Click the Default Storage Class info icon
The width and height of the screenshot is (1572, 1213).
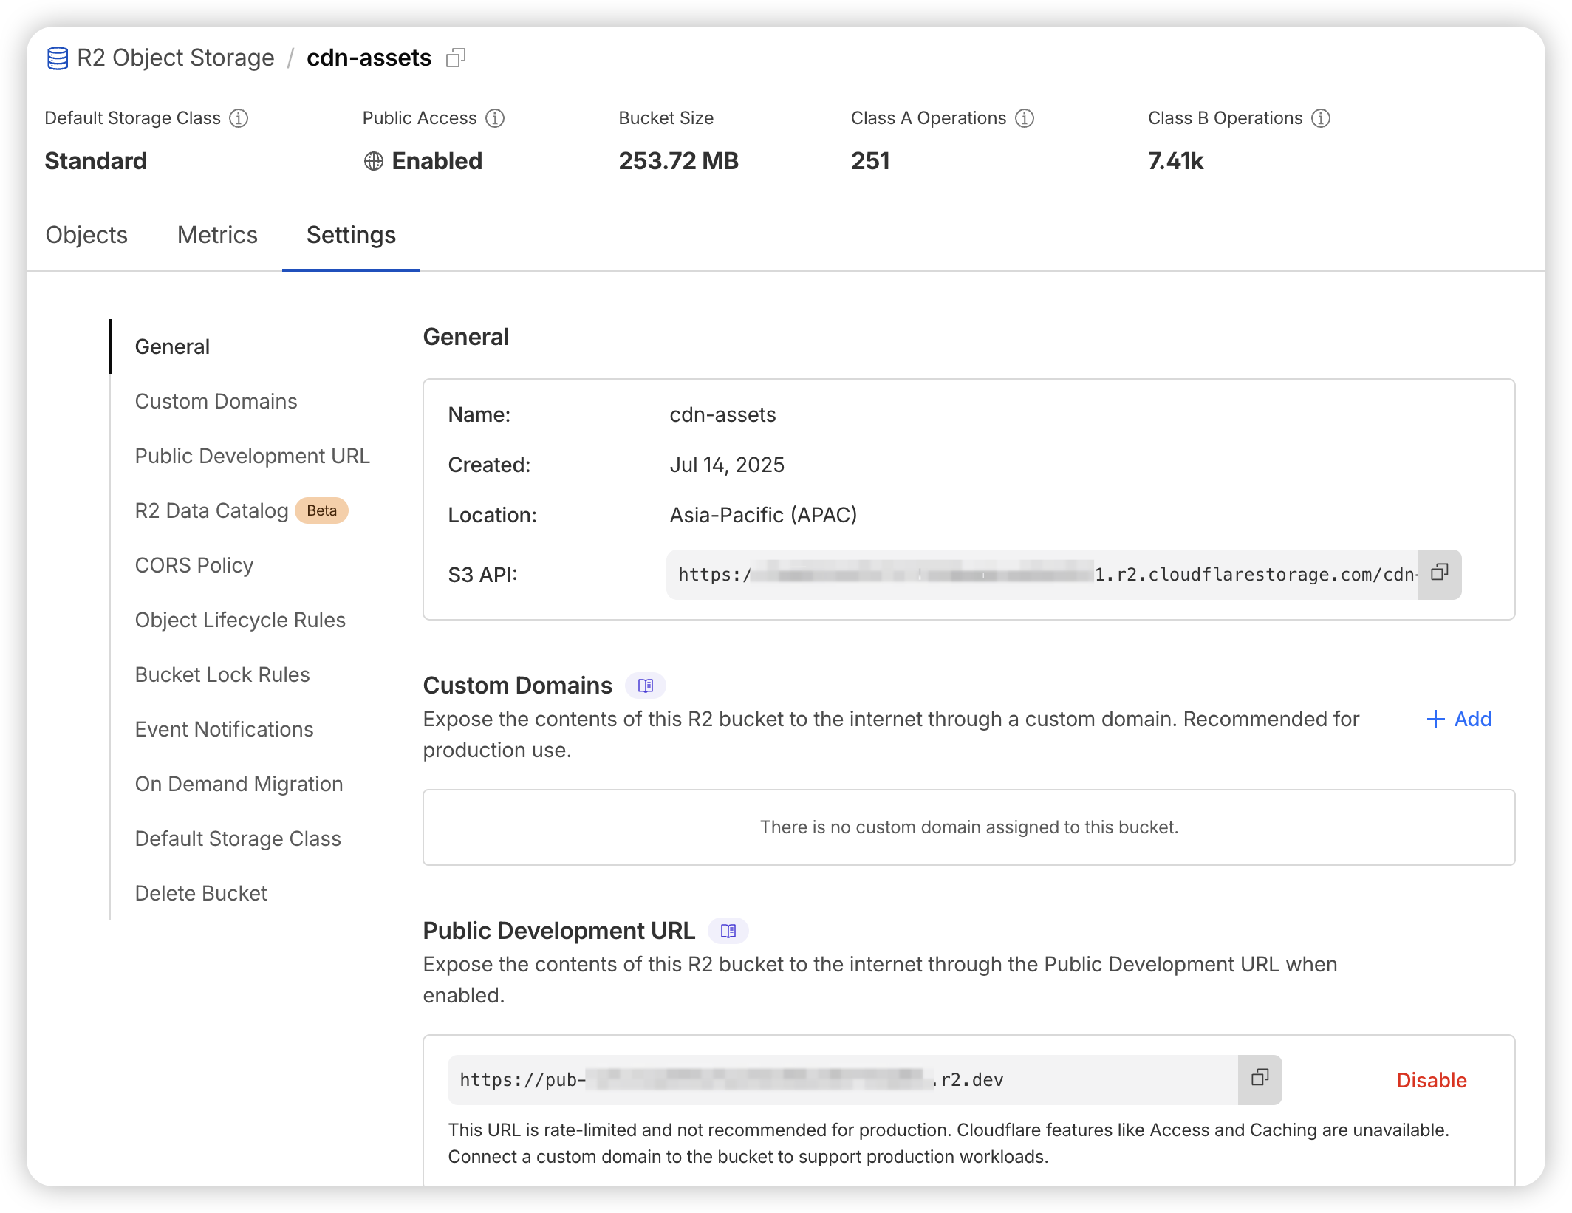click(x=240, y=117)
